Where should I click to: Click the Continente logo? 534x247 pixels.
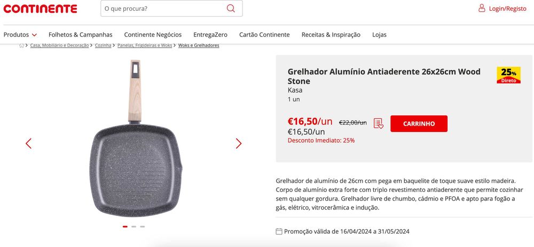[40, 9]
